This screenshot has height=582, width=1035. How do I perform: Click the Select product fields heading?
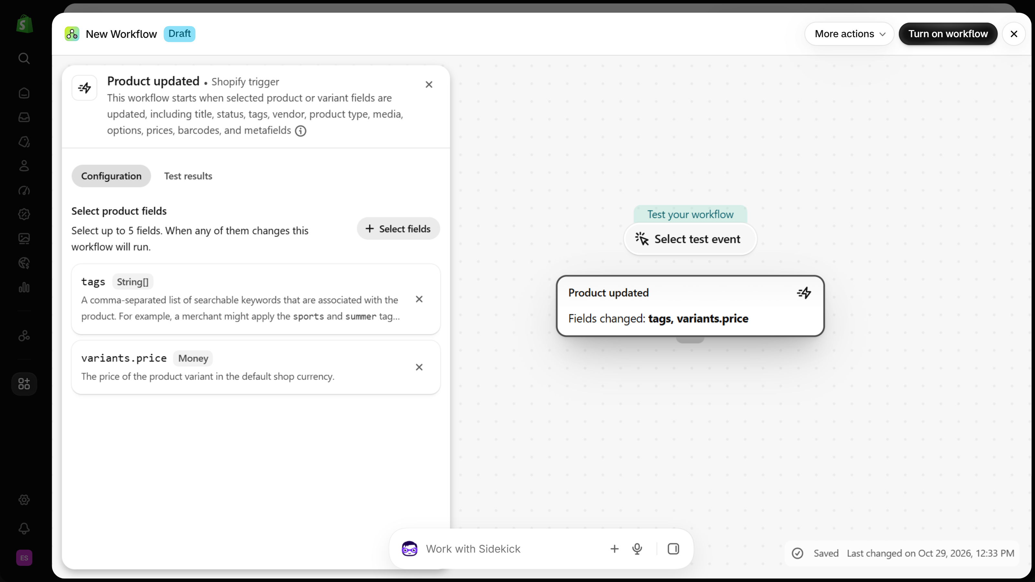point(119,211)
